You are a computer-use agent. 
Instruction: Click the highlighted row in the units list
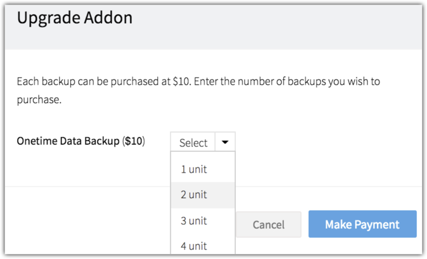pos(202,195)
